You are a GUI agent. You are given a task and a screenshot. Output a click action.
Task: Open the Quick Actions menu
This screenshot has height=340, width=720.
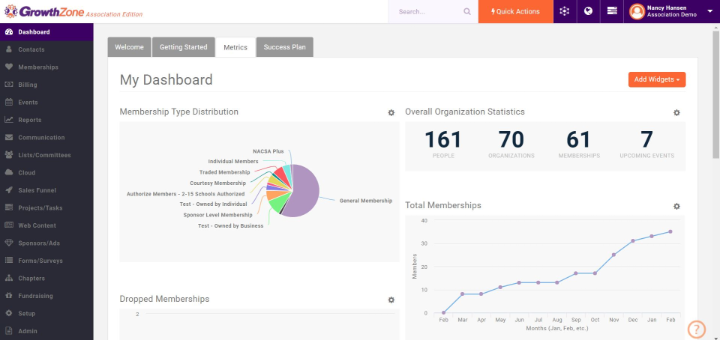pos(516,11)
